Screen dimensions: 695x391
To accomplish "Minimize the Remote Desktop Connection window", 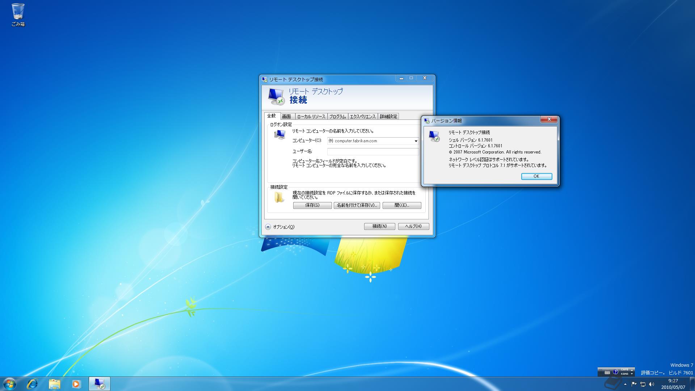I will [x=401, y=78].
